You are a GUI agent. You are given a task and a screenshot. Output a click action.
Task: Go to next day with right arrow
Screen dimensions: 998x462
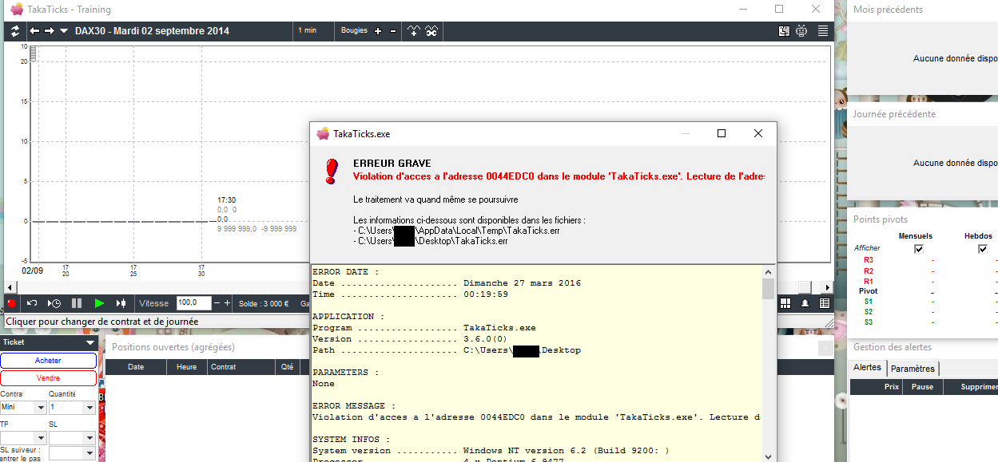[50, 31]
